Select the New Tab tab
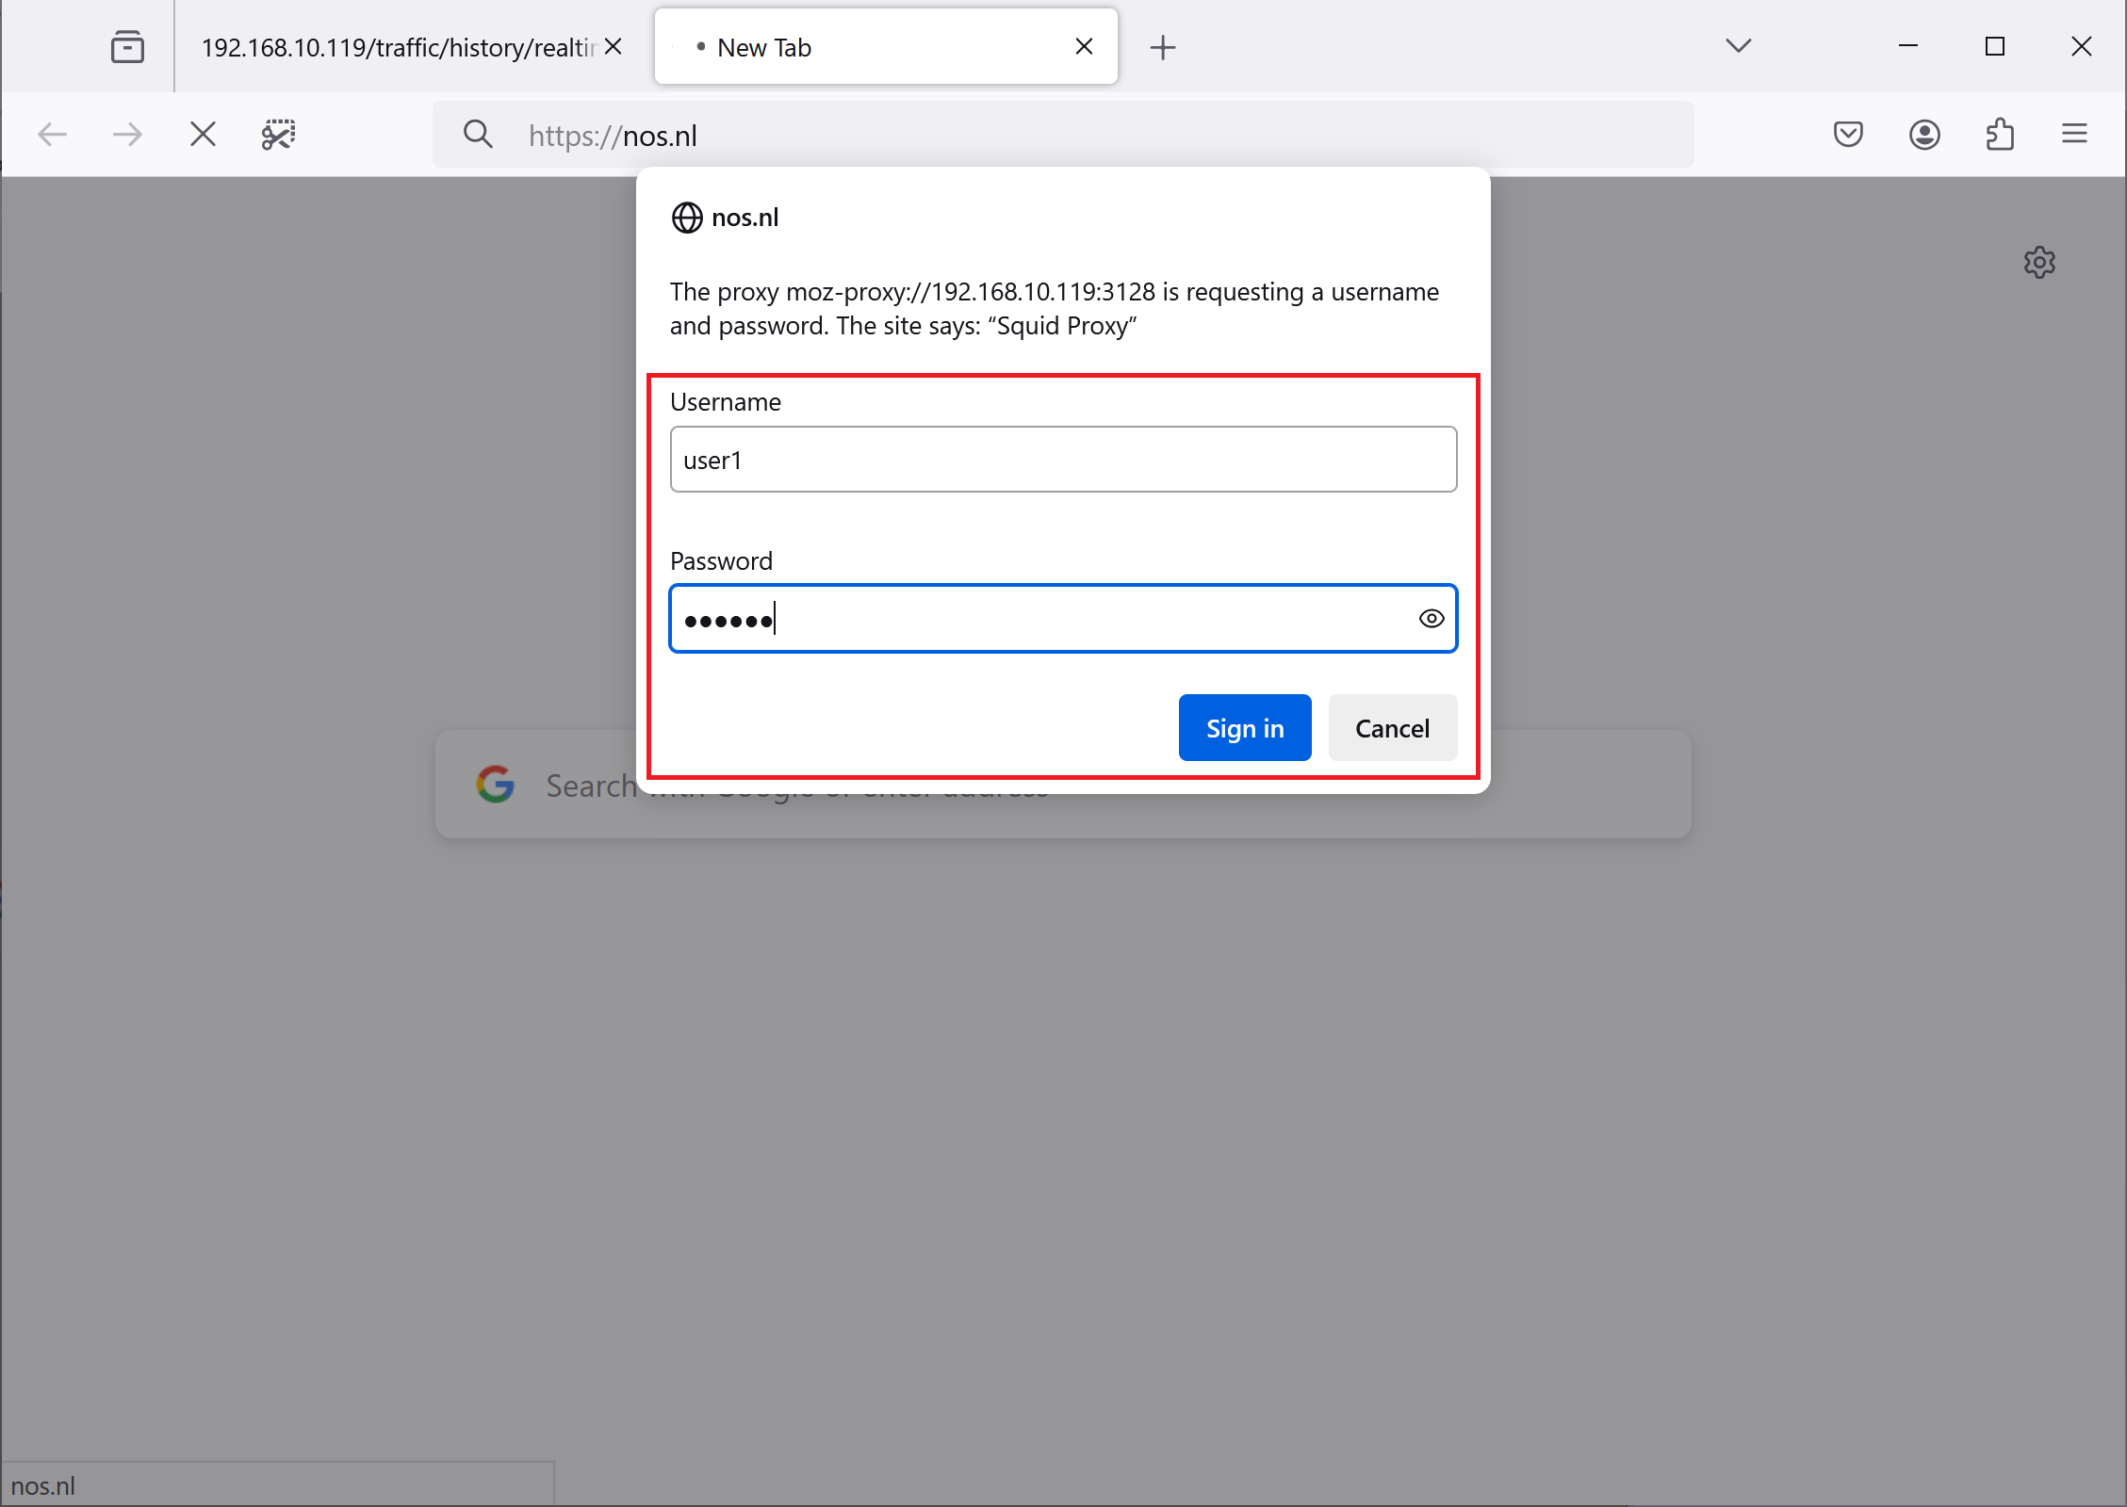 886,47
